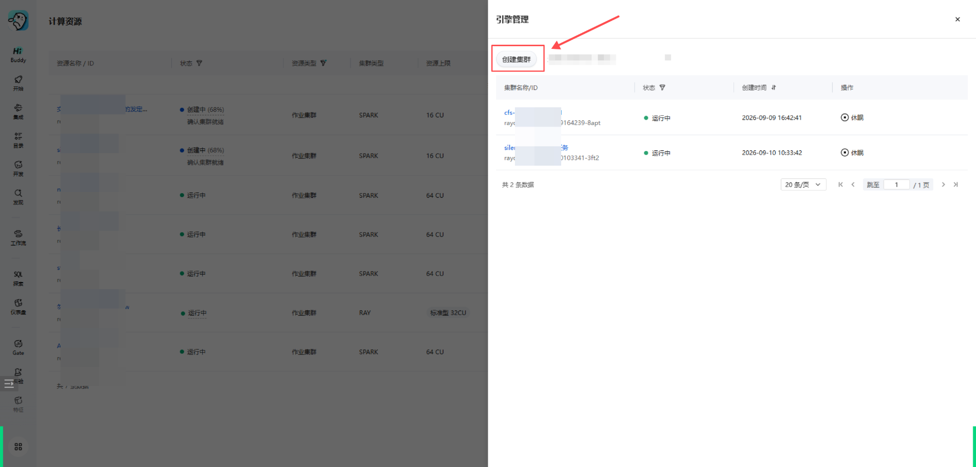The image size is (976, 467).
Task: Open the 仪表盘 dashboard sidebar icon
Action: (18, 306)
